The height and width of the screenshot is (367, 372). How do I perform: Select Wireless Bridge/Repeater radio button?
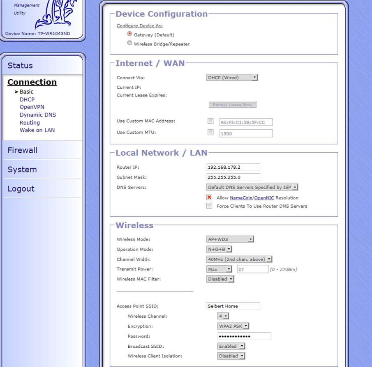coord(129,43)
